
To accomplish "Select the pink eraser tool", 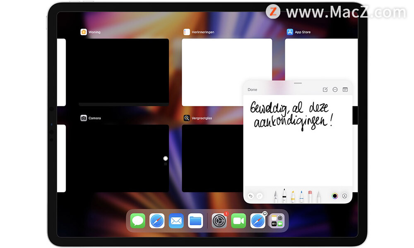I will [310, 197].
